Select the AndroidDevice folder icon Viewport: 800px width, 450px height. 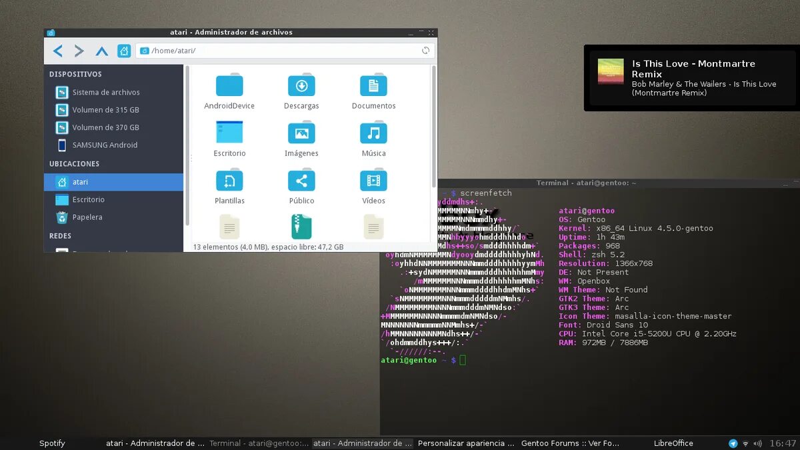(229, 85)
